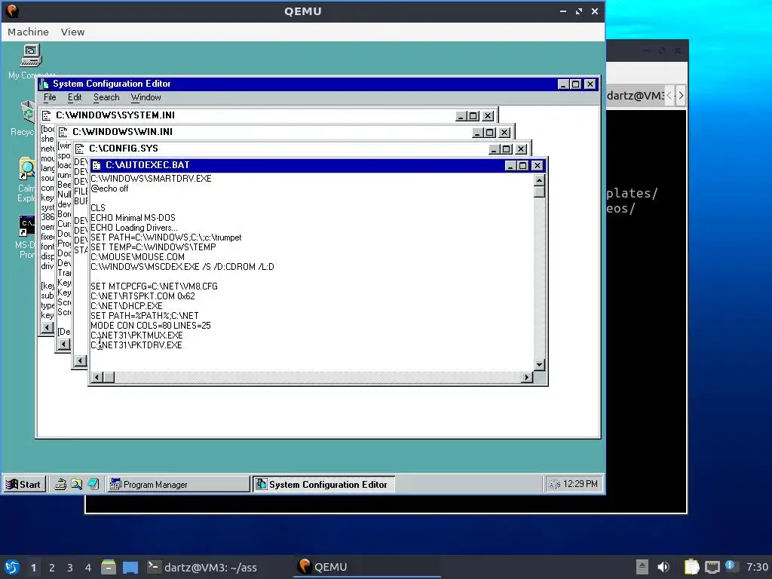Screen dimensions: 772x579
Task: Click the line C:\MOUSE\MOUSE.COM
Action: pos(137,257)
